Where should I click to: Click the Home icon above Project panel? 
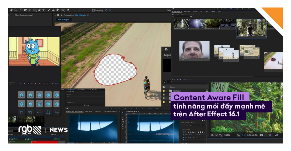(x=166, y=49)
